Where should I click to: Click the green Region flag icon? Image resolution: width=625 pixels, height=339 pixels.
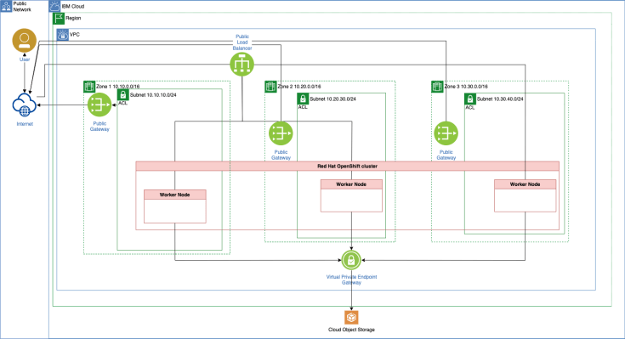pyautogui.click(x=59, y=19)
